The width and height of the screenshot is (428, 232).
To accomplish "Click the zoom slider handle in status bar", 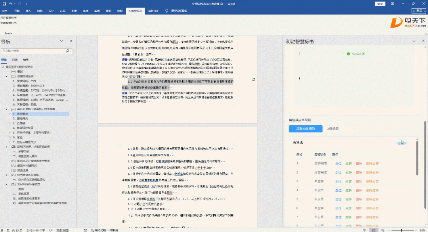I will [x=402, y=230].
